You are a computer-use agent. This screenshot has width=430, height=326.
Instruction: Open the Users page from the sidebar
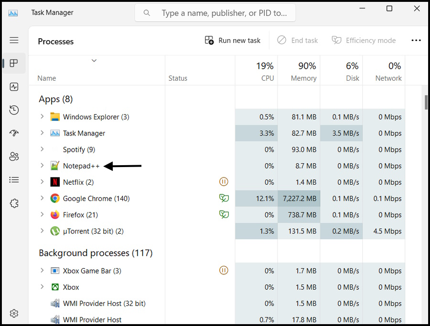coord(14,156)
